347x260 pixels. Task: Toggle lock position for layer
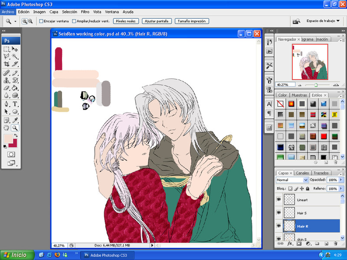click(x=301, y=188)
